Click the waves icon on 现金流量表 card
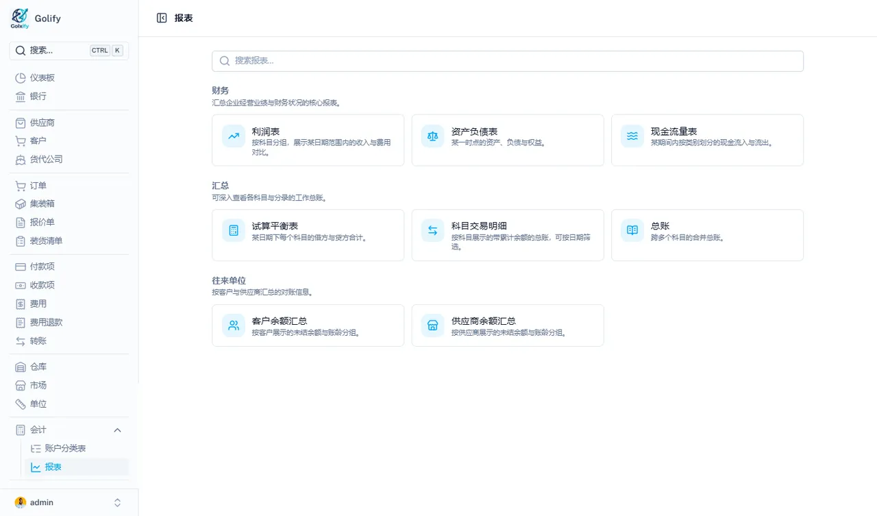877x516 pixels. point(632,136)
